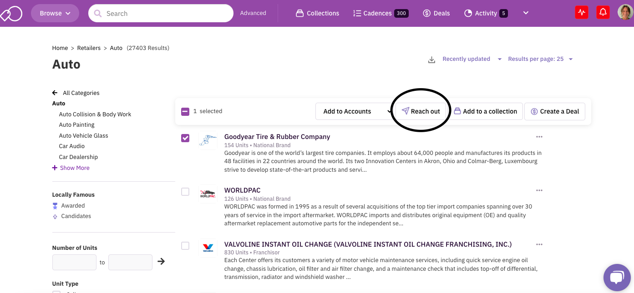Click the Auto breadcrumb

(x=116, y=48)
